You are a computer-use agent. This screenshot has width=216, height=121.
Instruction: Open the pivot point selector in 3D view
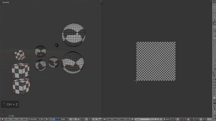pyautogui.click(x=48, y=119)
